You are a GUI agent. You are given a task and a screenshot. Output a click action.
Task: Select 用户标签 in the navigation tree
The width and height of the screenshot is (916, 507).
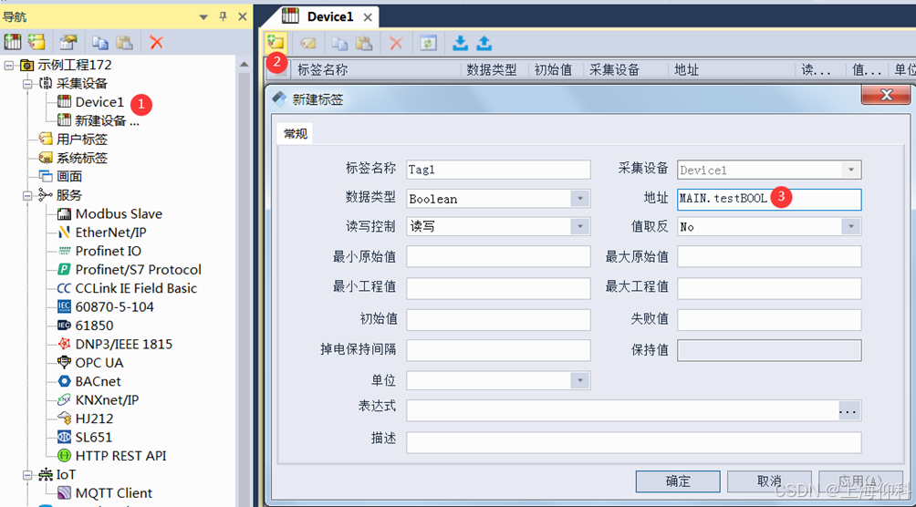pyautogui.click(x=73, y=139)
